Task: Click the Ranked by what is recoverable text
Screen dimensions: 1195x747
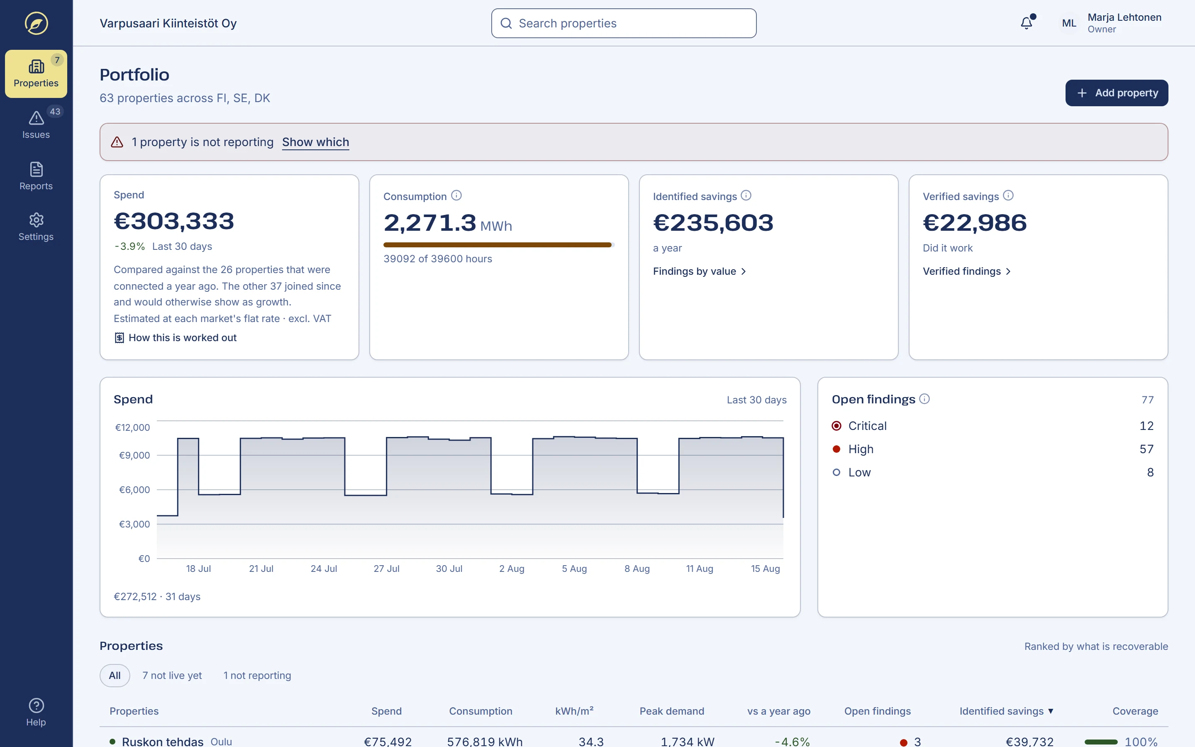Action: [1096, 646]
